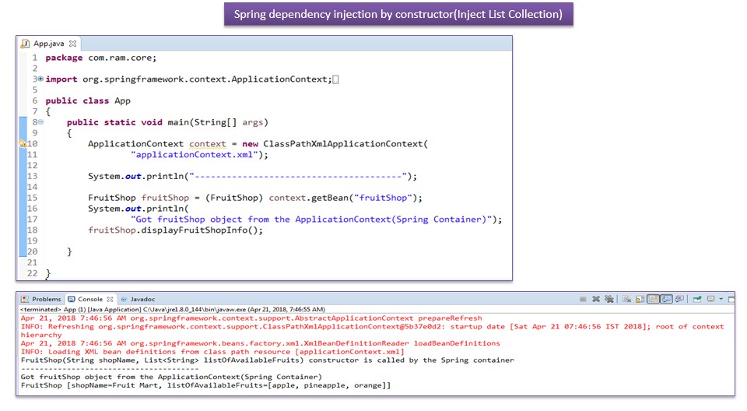Click the 'prepareRefresh' log line in console
The width and height of the screenshot is (747, 411).
251,318
